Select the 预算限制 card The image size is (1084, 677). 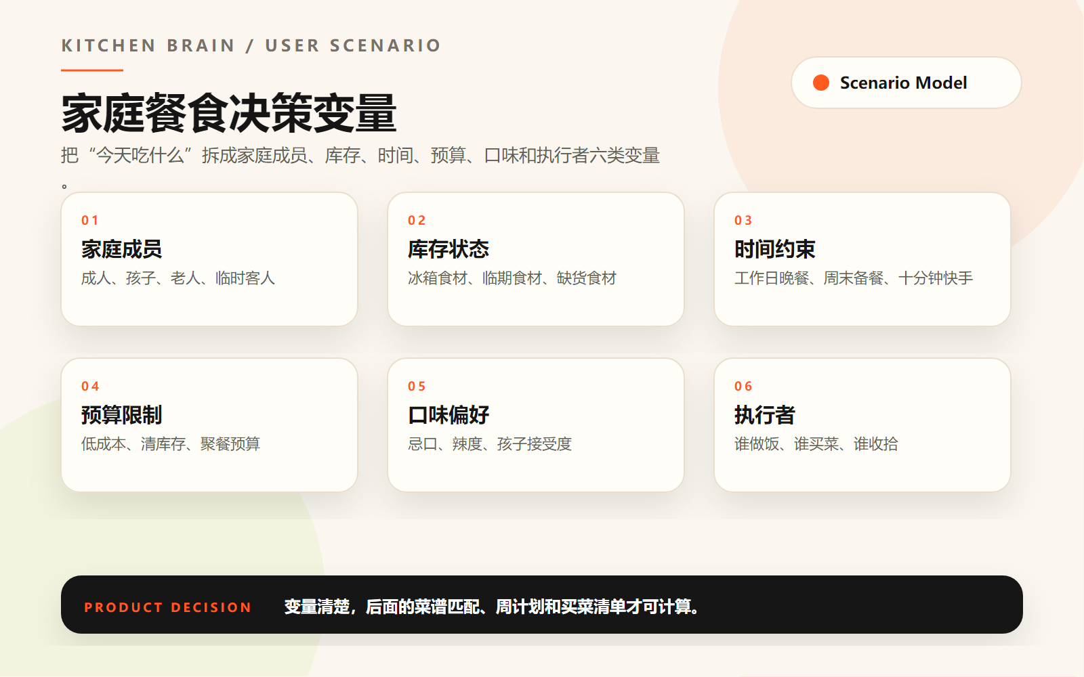coord(209,425)
